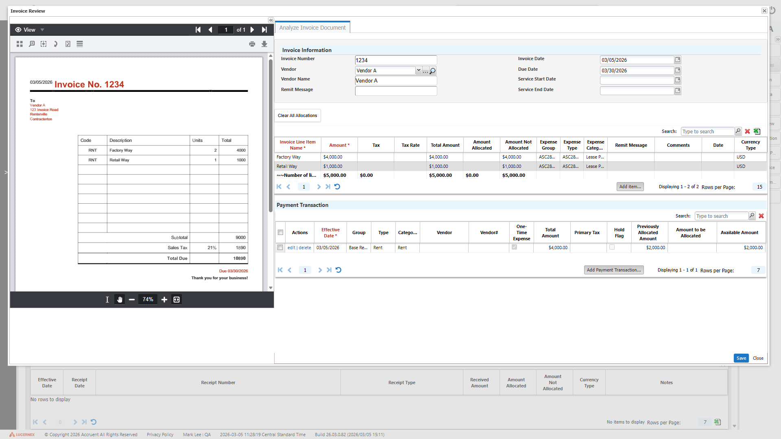Switch to the hand pan tool below the invoice
Screen dimensions: 781x439
(119, 300)
